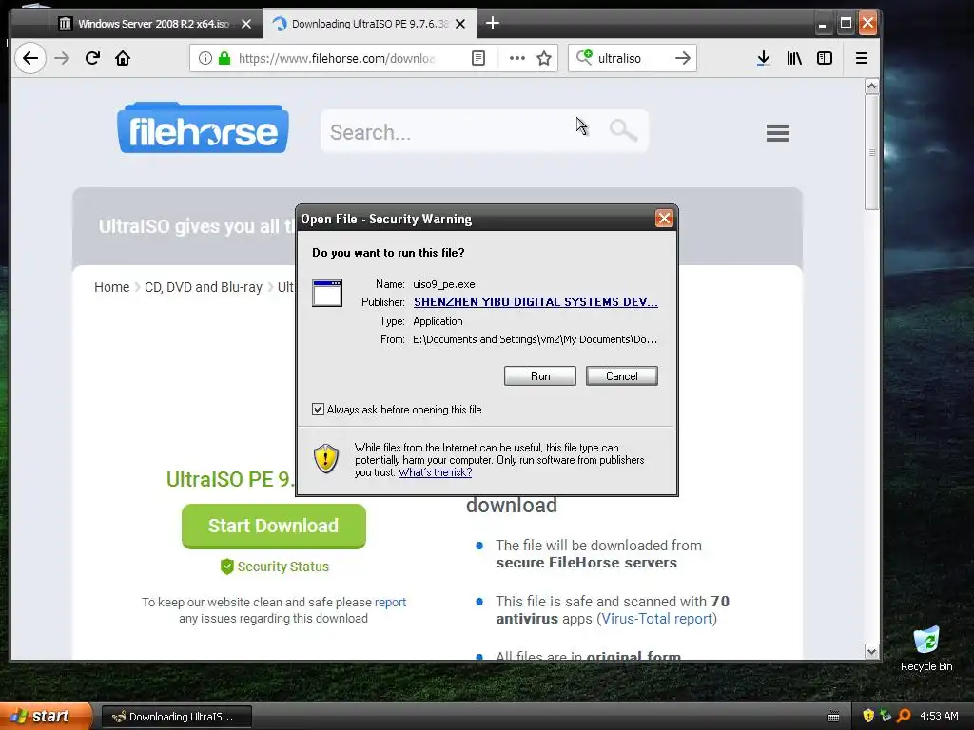Click the green padlock security icon

[224, 58]
